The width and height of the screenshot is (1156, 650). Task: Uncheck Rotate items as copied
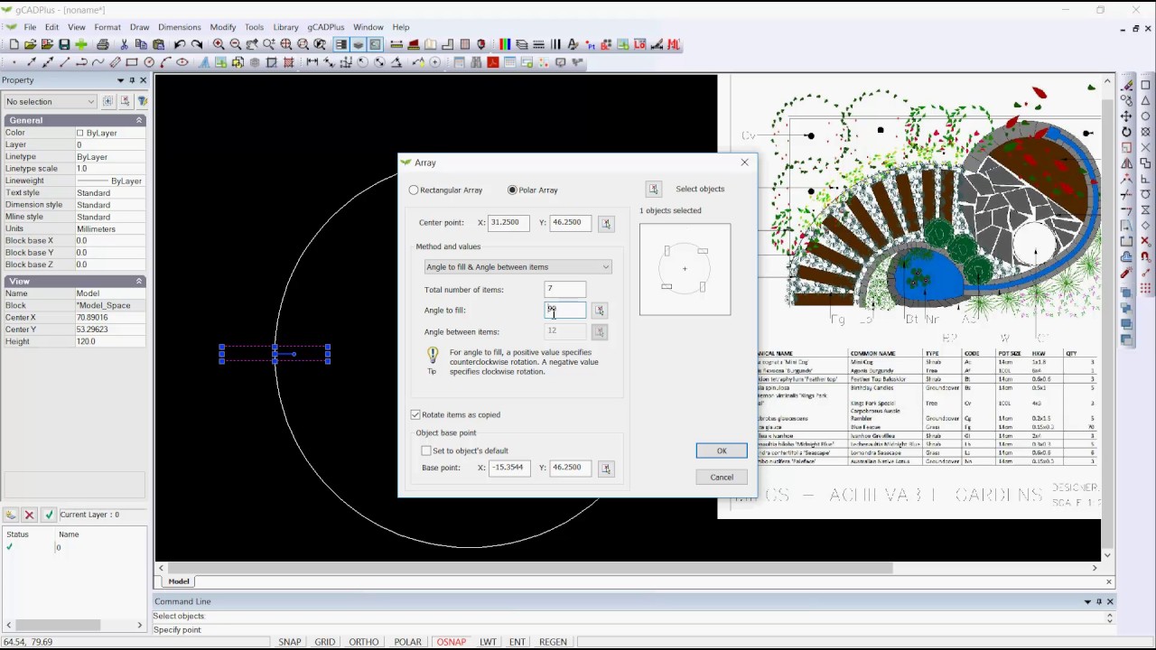pyautogui.click(x=416, y=414)
